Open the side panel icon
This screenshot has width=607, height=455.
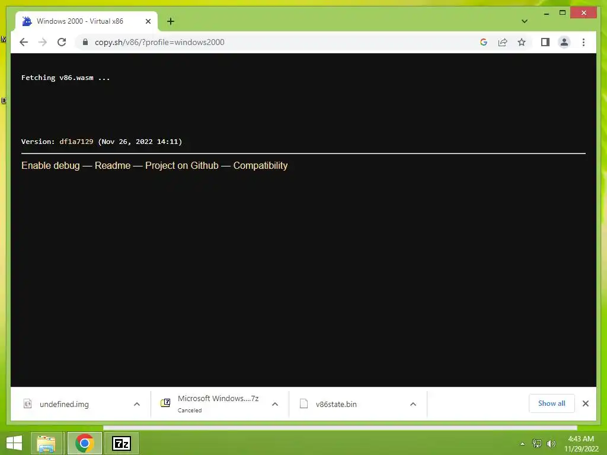(545, 42)
